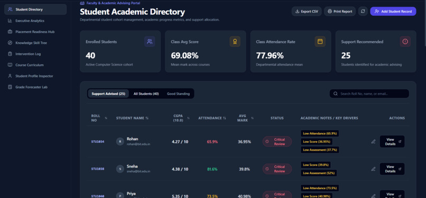Click rohan@bit.edu.in email
Viewport: 426px width, 198px height.
pyautogui.click(x=138, y=144)
